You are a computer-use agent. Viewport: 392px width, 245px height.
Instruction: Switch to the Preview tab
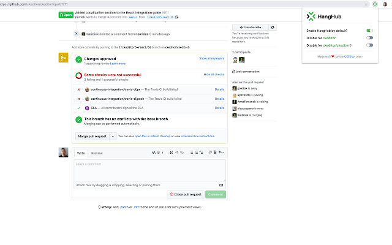(97, 153)
